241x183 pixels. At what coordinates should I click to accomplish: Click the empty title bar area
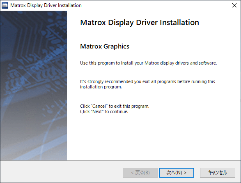tap(154, 5)
